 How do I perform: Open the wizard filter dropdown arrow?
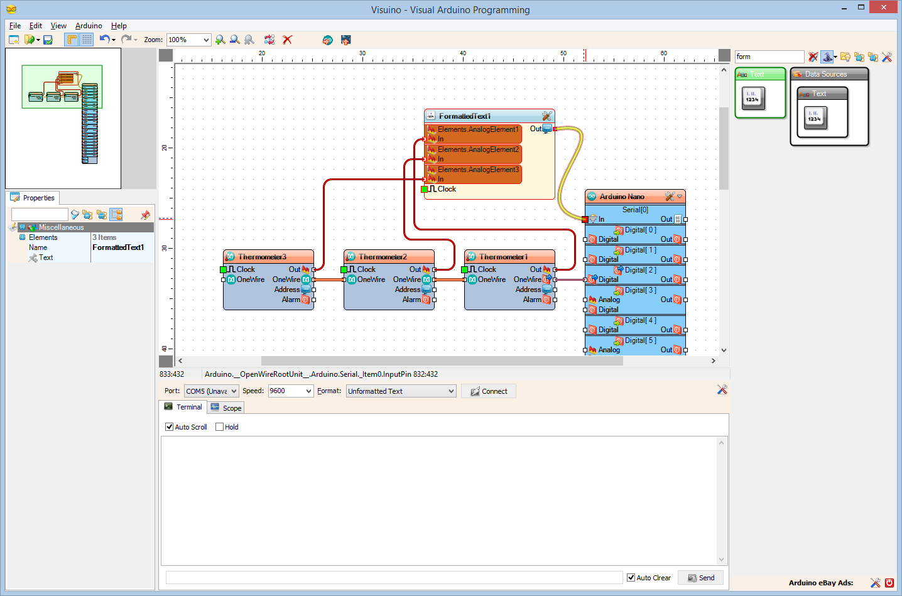point(835,57)
